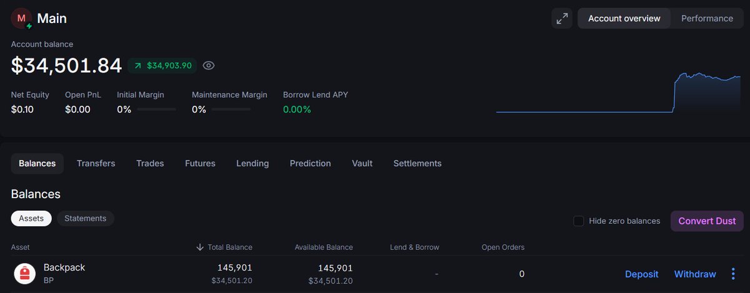This screenshot has height=293, width=750.
Task: Click the Initial Margin progress bar
Action: [156, 109]
